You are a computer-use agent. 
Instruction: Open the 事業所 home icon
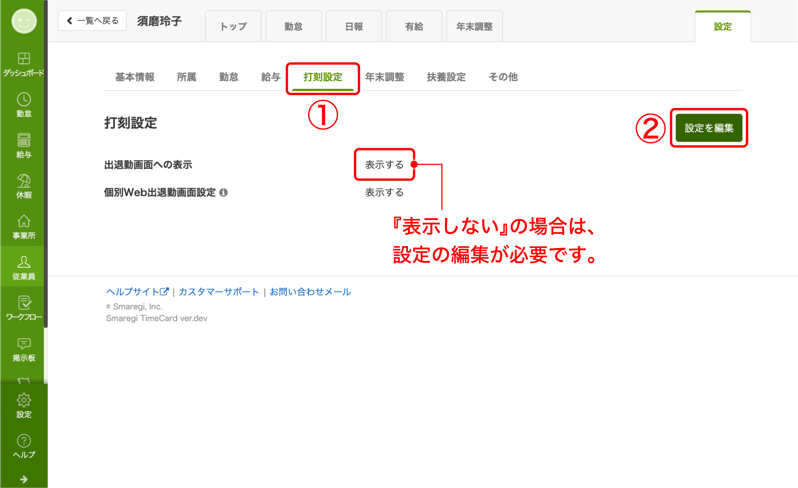coord(23,222)
